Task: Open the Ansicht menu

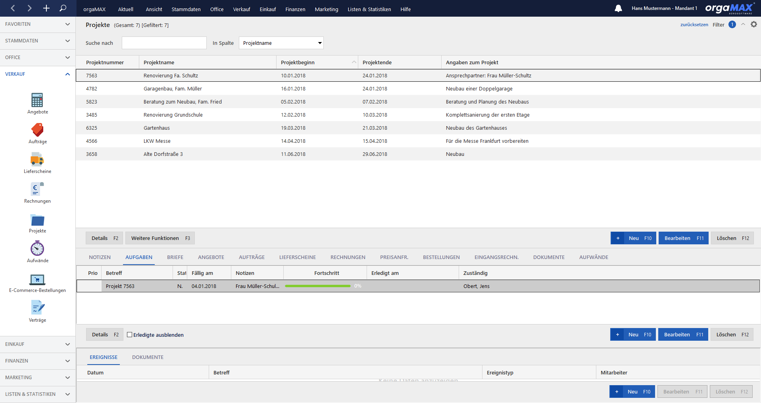Action: coord(154,9)
